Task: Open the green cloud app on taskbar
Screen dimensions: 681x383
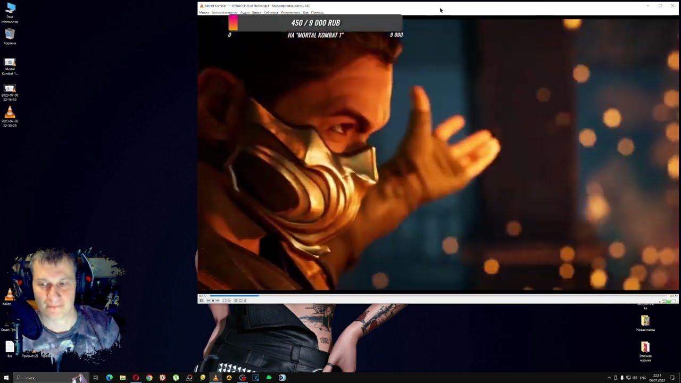Action: pos(269,378)
